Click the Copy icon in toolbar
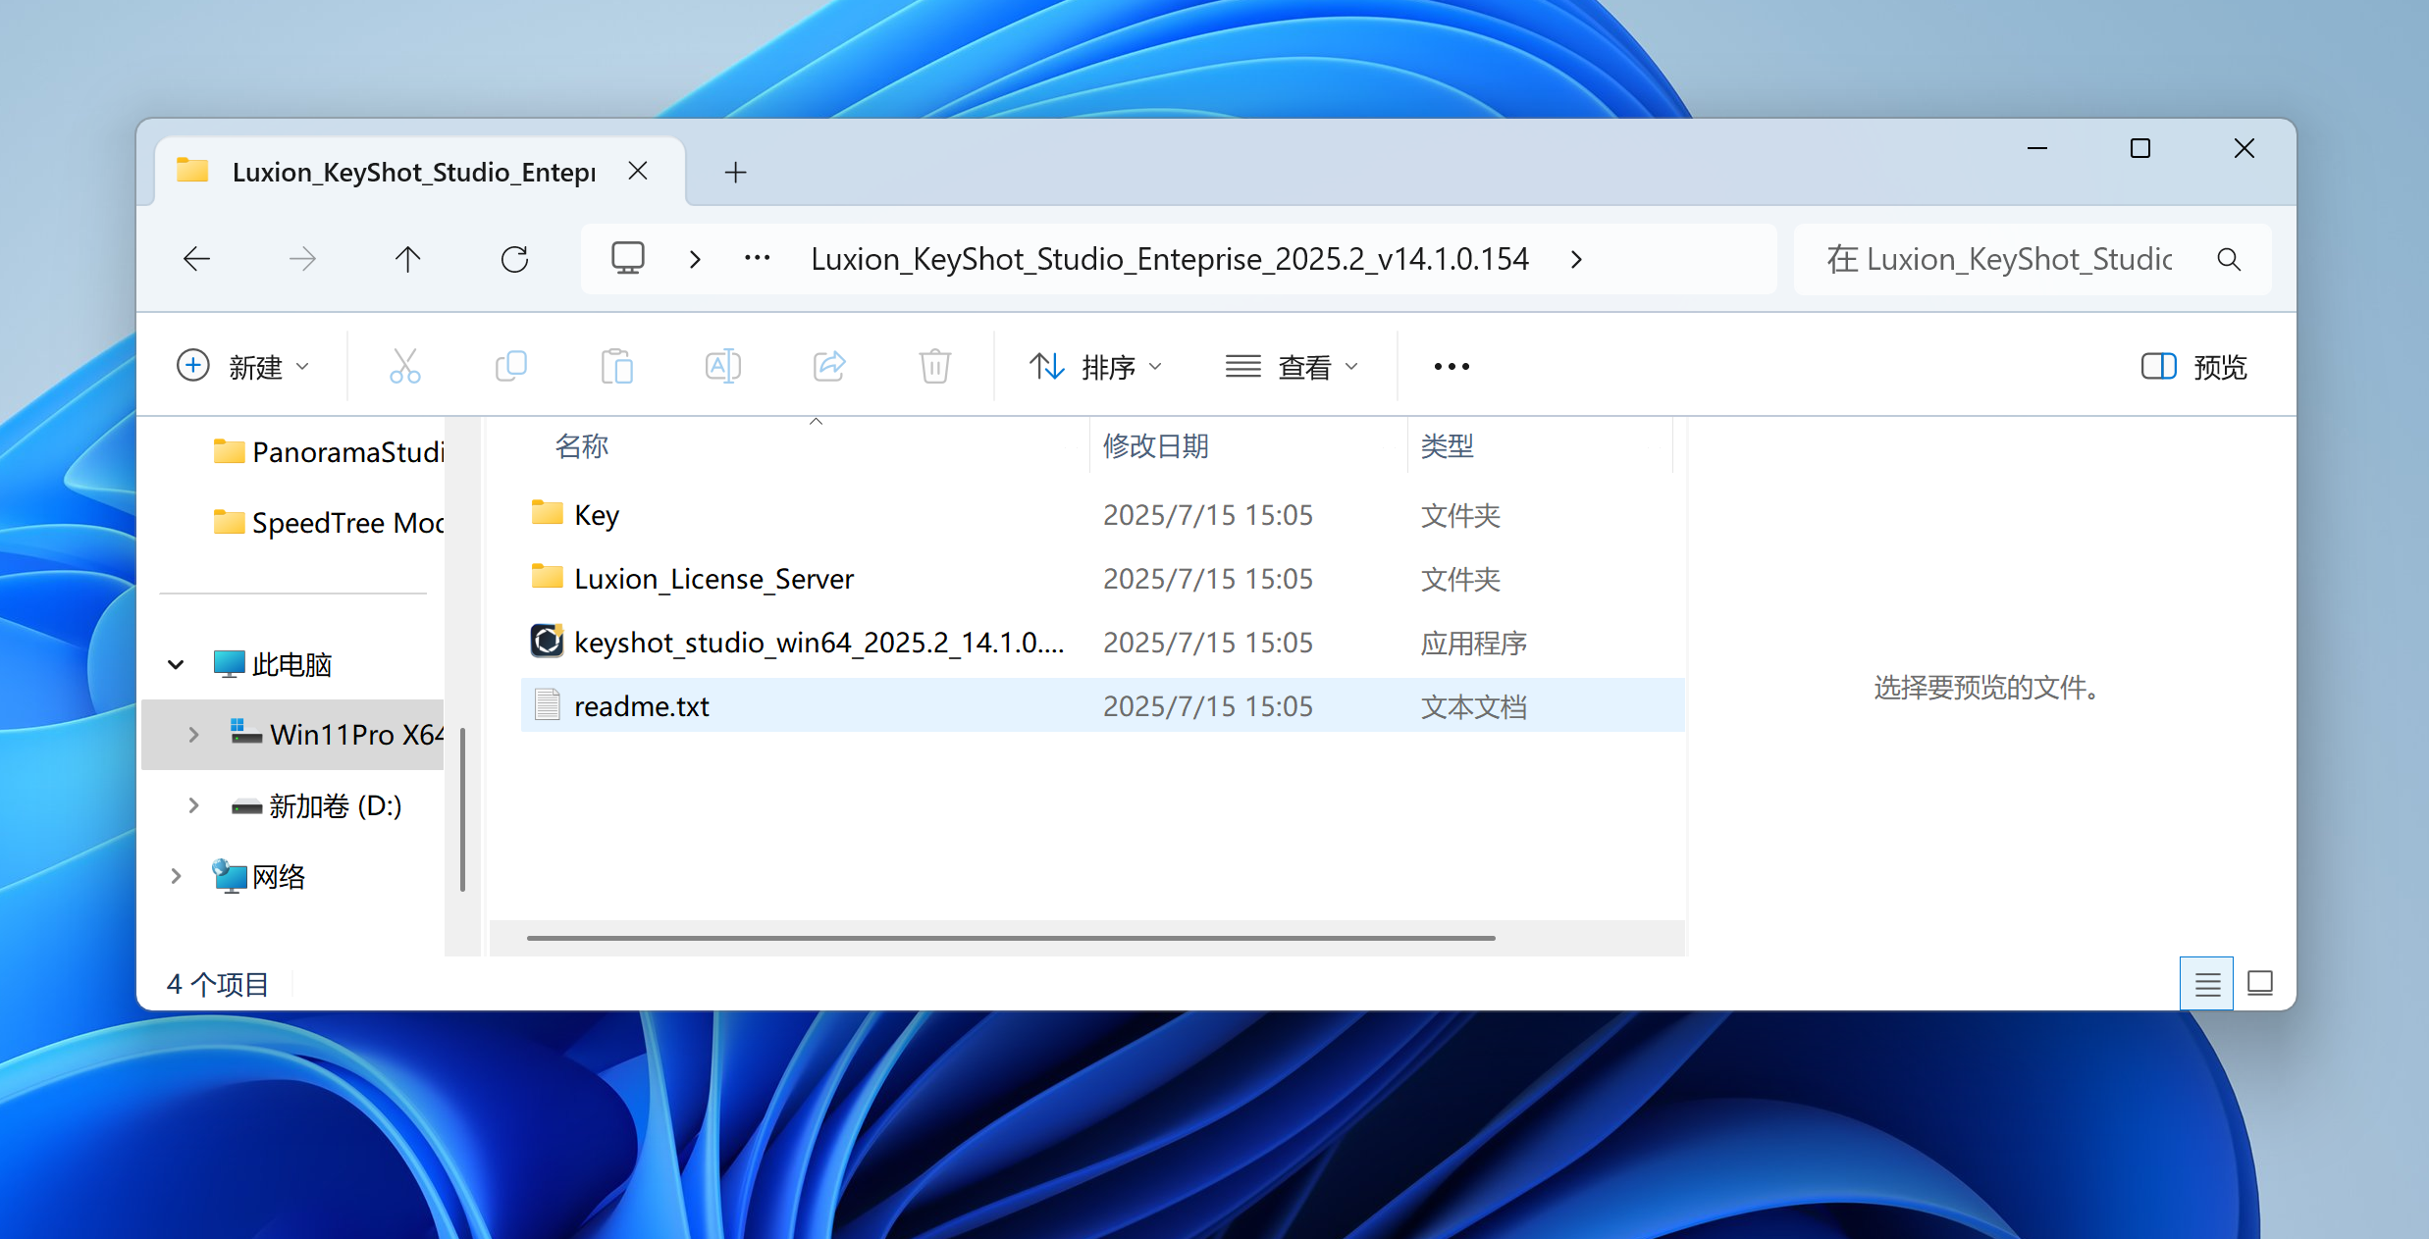2429x1239 pixels. pos(511,367)
